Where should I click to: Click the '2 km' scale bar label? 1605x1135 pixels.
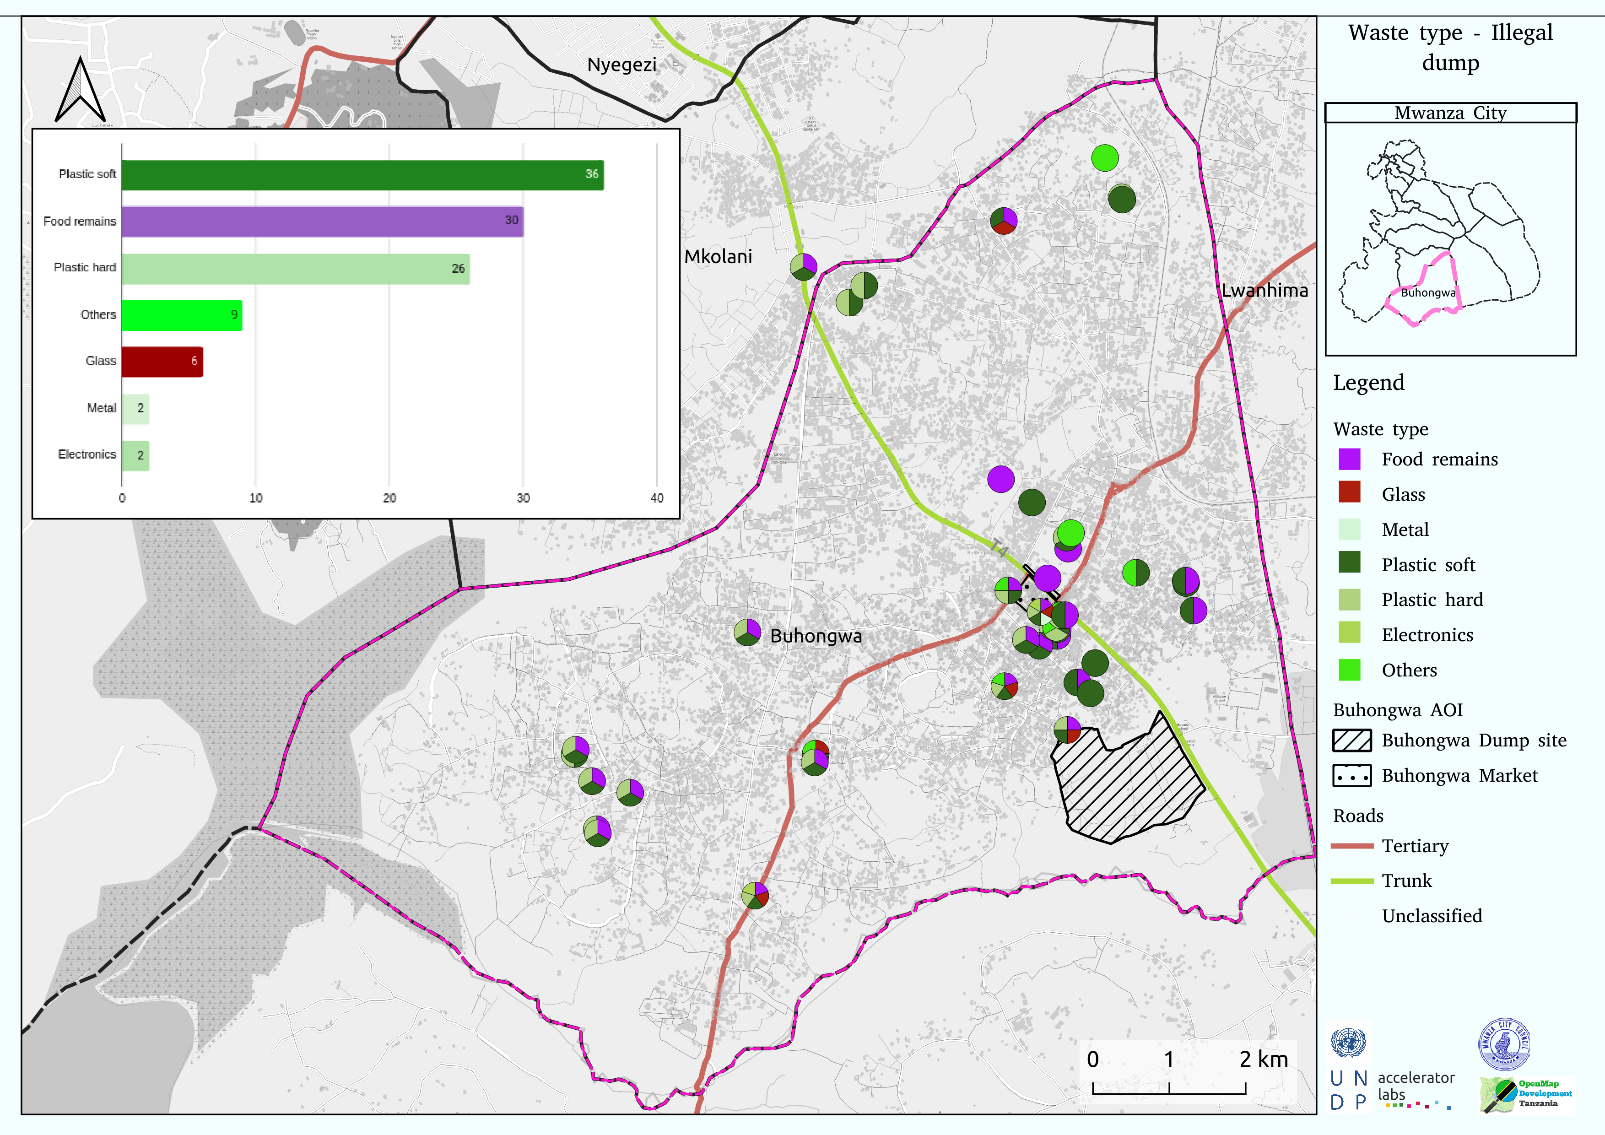pos(1264,1059)
